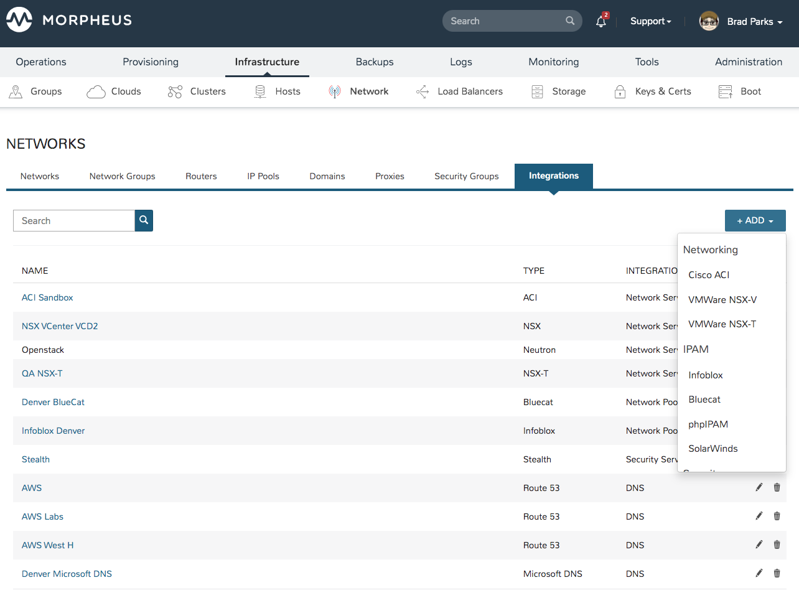
Task: Focus the global Search field in header
Action: pos(512,21)
